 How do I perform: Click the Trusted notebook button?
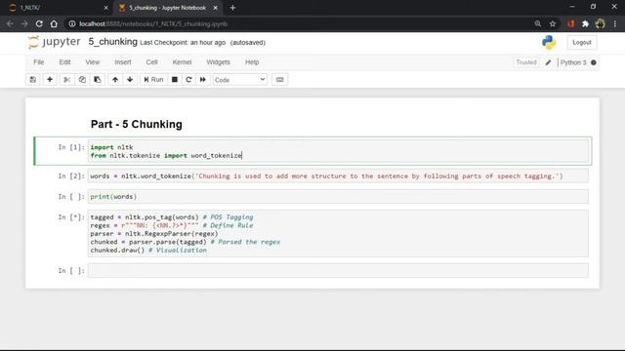pyautogui.click(x=526, y=62)
